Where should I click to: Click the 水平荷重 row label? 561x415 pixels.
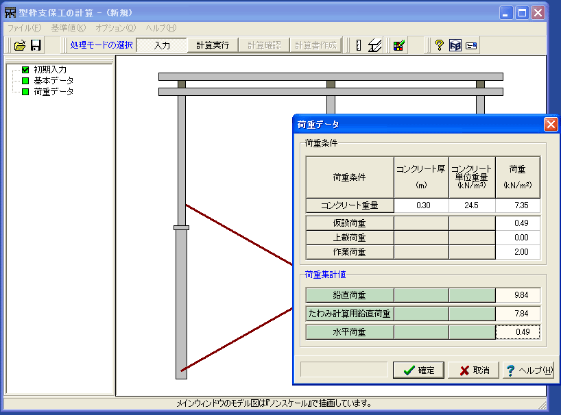click(x=350, y=332)
